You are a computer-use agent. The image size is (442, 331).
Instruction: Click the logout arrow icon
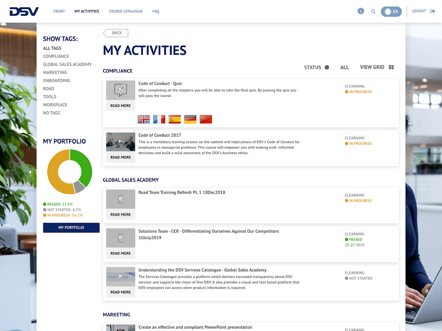click(x=432, y=11)
